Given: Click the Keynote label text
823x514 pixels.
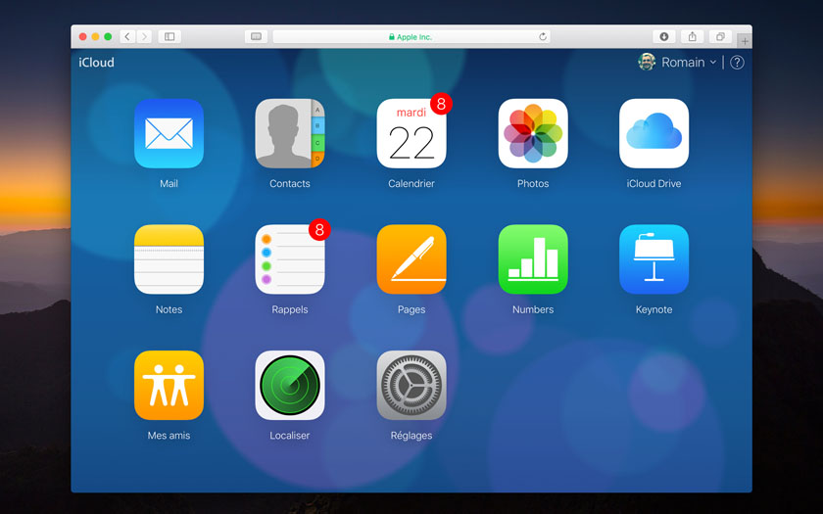Looking at the screenshot, I should [x=654, y=309].
